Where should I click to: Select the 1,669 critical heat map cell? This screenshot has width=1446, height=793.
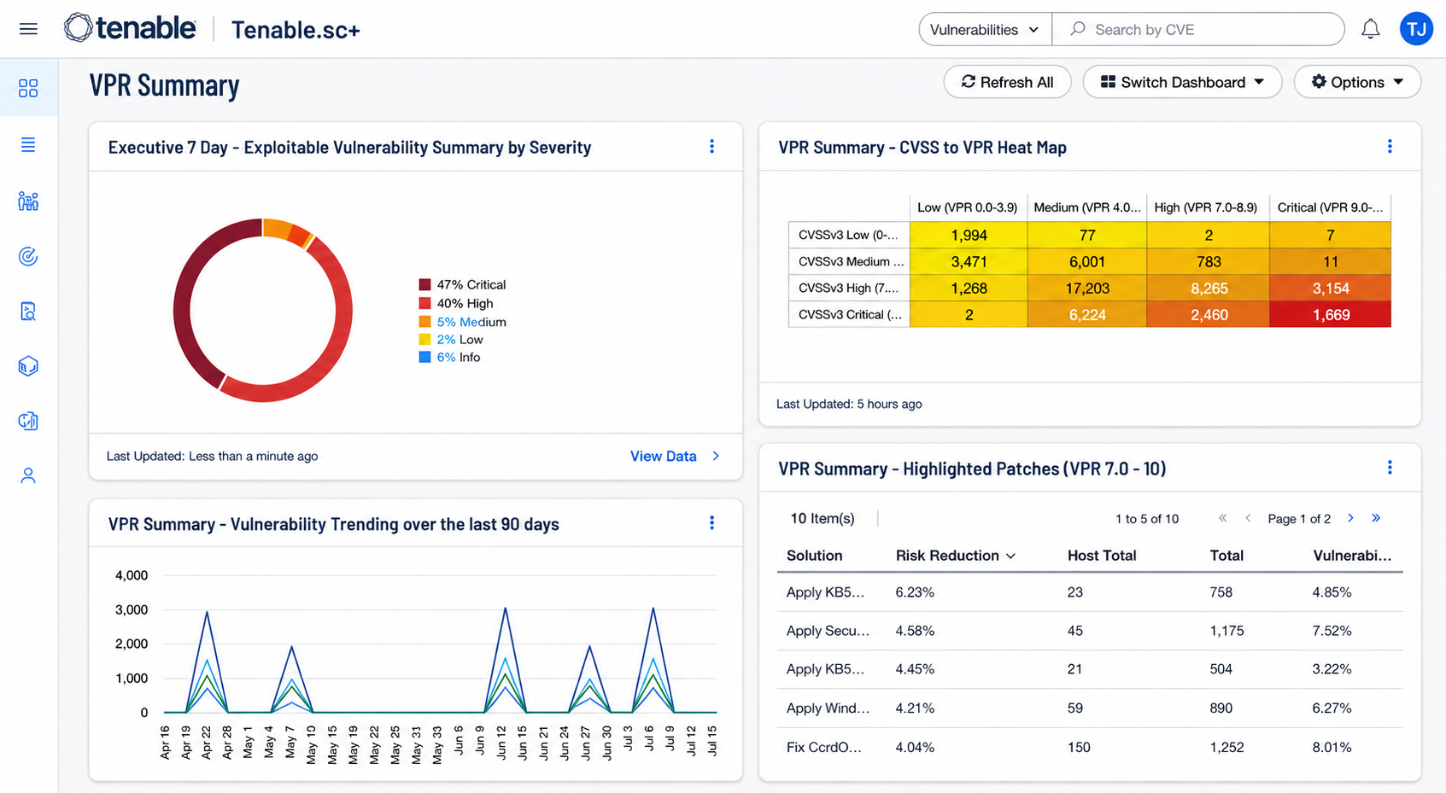pyautogui.click(x=1330, y=315)
